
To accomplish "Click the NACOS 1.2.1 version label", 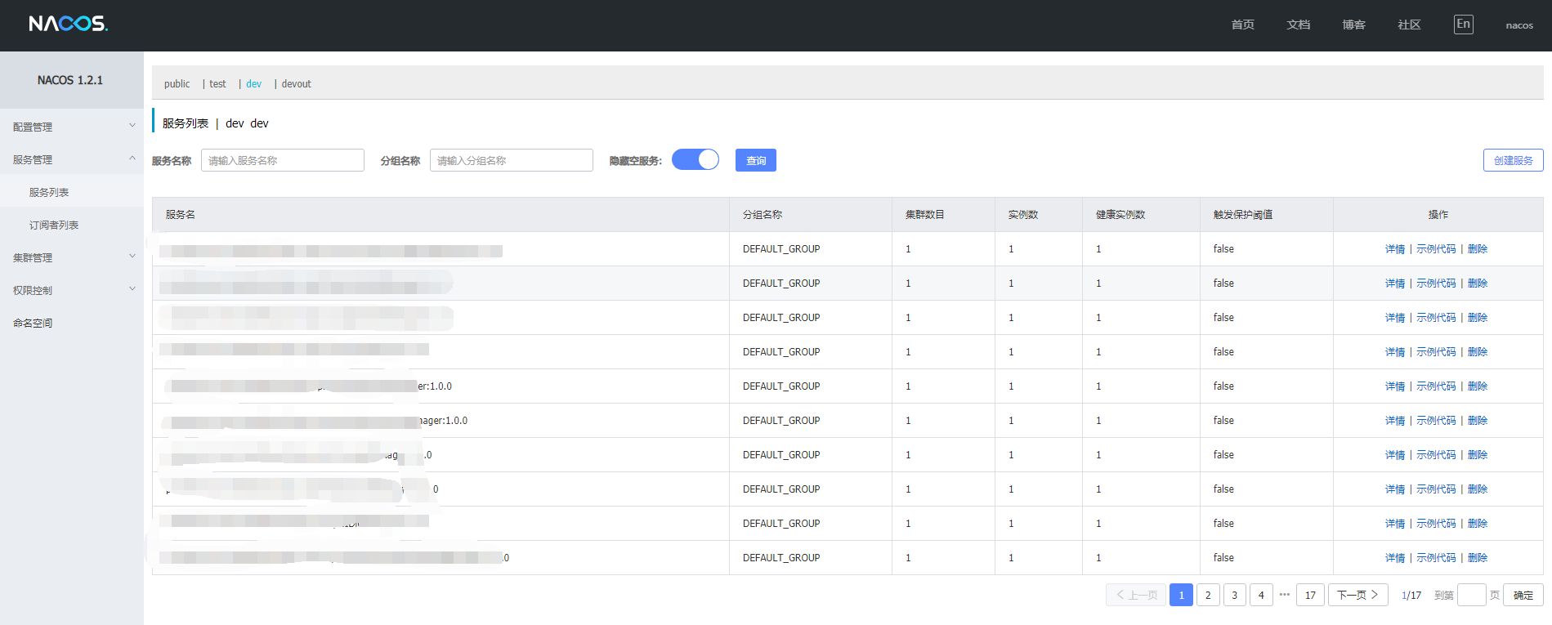I will (70, 80).
